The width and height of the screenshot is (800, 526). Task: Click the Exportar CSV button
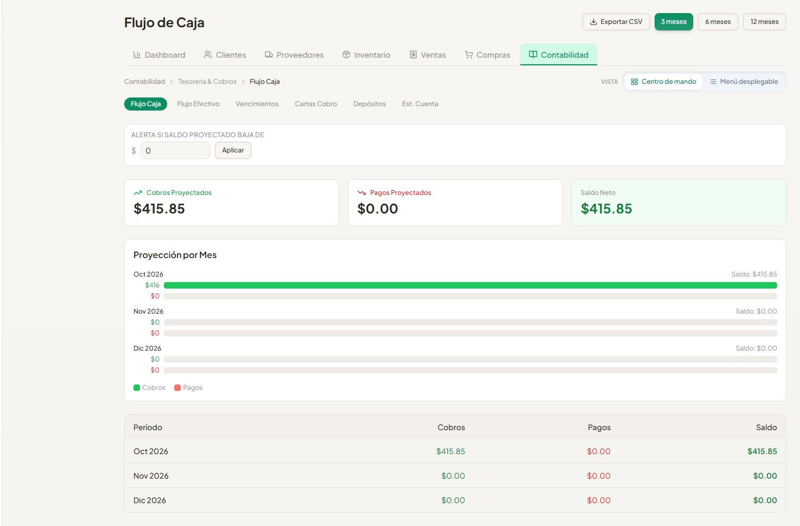[x=616, y=22]
